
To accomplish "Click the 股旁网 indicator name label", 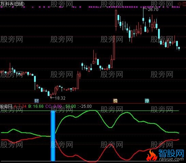I will click(6, 106).
